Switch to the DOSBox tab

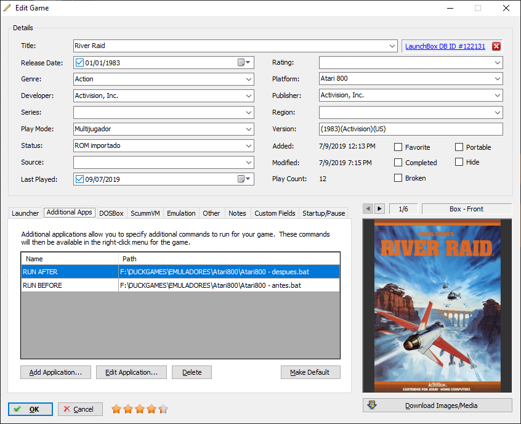click(111, 213)
